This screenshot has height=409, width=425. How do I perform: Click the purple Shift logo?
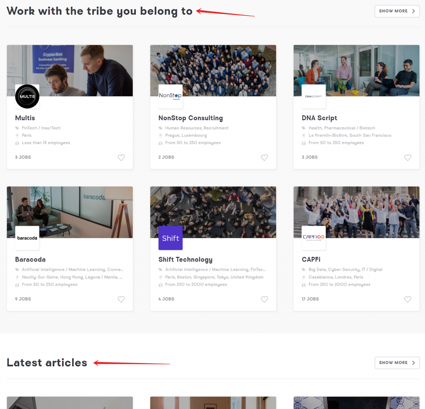pyautogui.click(x=171, y=238)
